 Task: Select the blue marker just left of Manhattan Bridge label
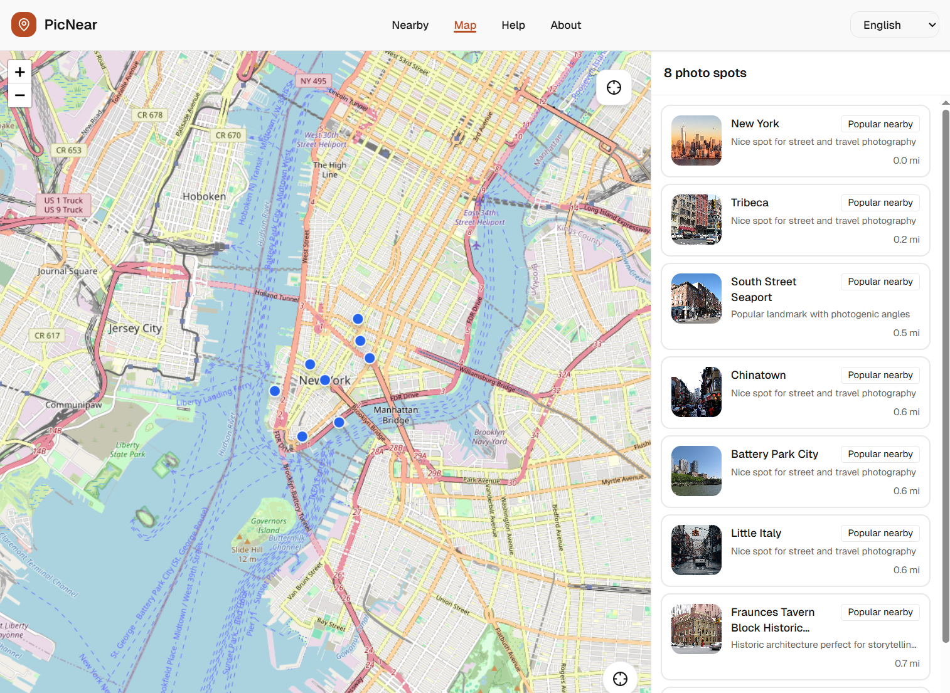click(339, 422)
